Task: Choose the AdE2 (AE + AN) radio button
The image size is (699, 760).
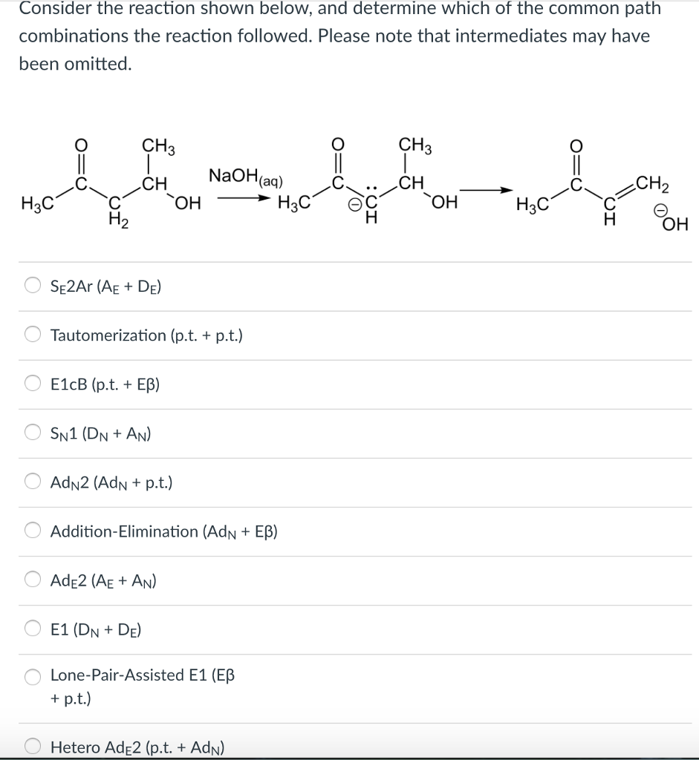Action: click(x=33, y=580)
